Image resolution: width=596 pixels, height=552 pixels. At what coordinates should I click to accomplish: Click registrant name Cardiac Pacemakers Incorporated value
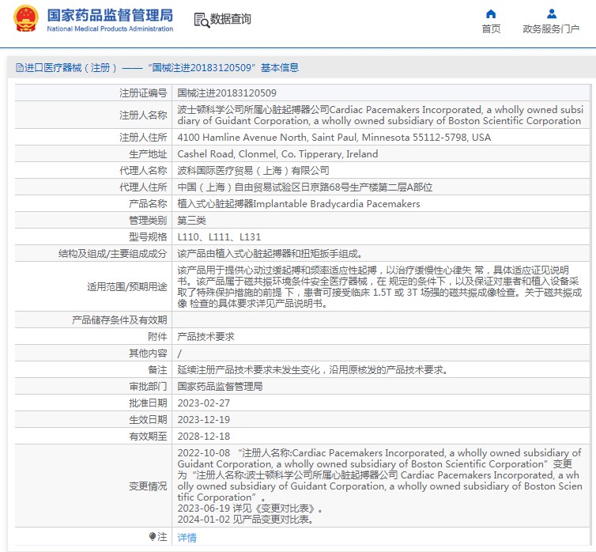point(380,115)
